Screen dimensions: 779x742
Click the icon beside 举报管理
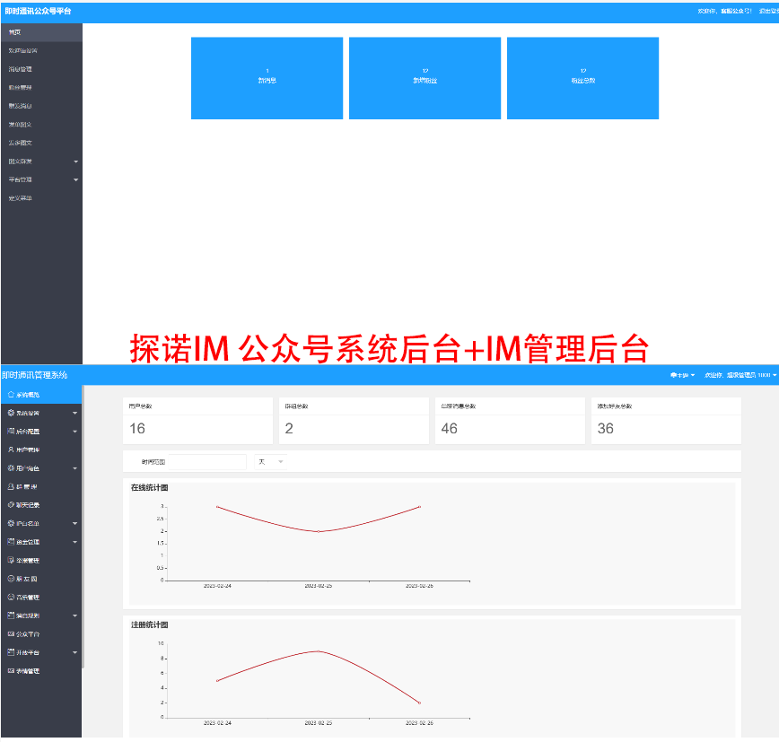pyautogui.click(x=10, y=560)
